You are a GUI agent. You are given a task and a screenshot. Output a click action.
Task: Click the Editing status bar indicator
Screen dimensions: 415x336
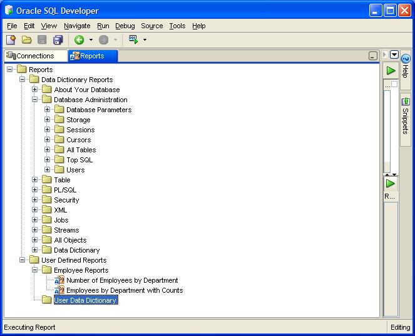400,327
